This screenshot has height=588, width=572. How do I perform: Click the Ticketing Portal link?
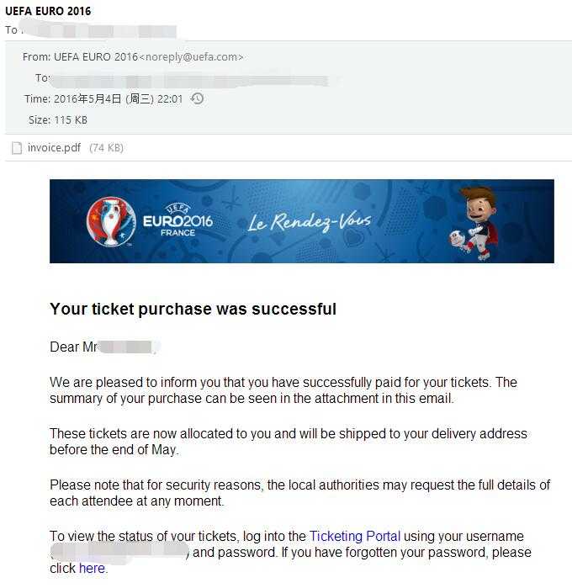point(355,536)
